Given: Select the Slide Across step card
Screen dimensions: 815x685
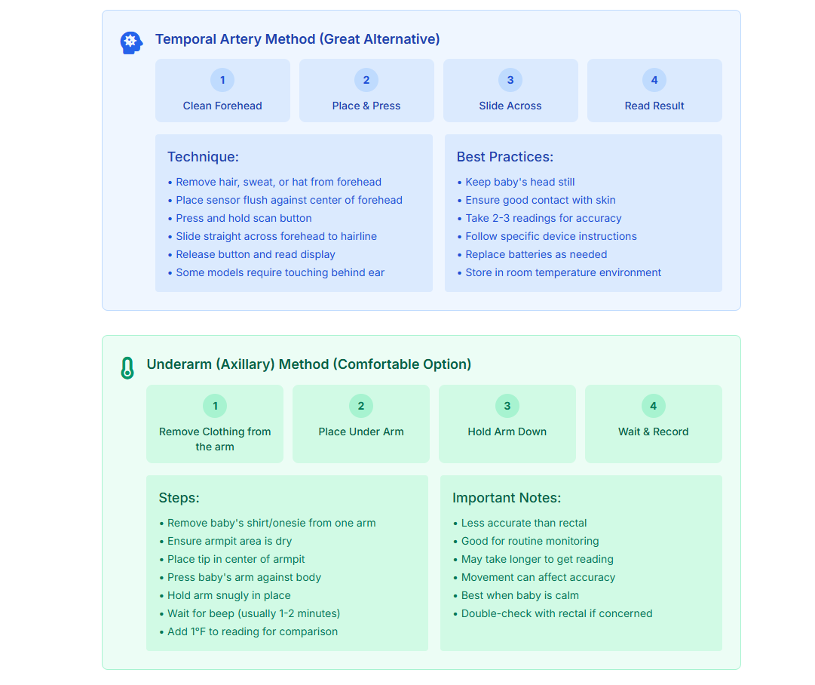Looking at the screenshot, I should 510,91.
